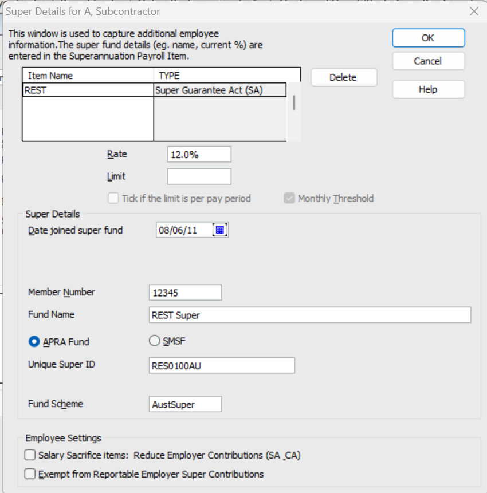
Task: Click the item list scrollbar thumb
Action: click(294, 103)
